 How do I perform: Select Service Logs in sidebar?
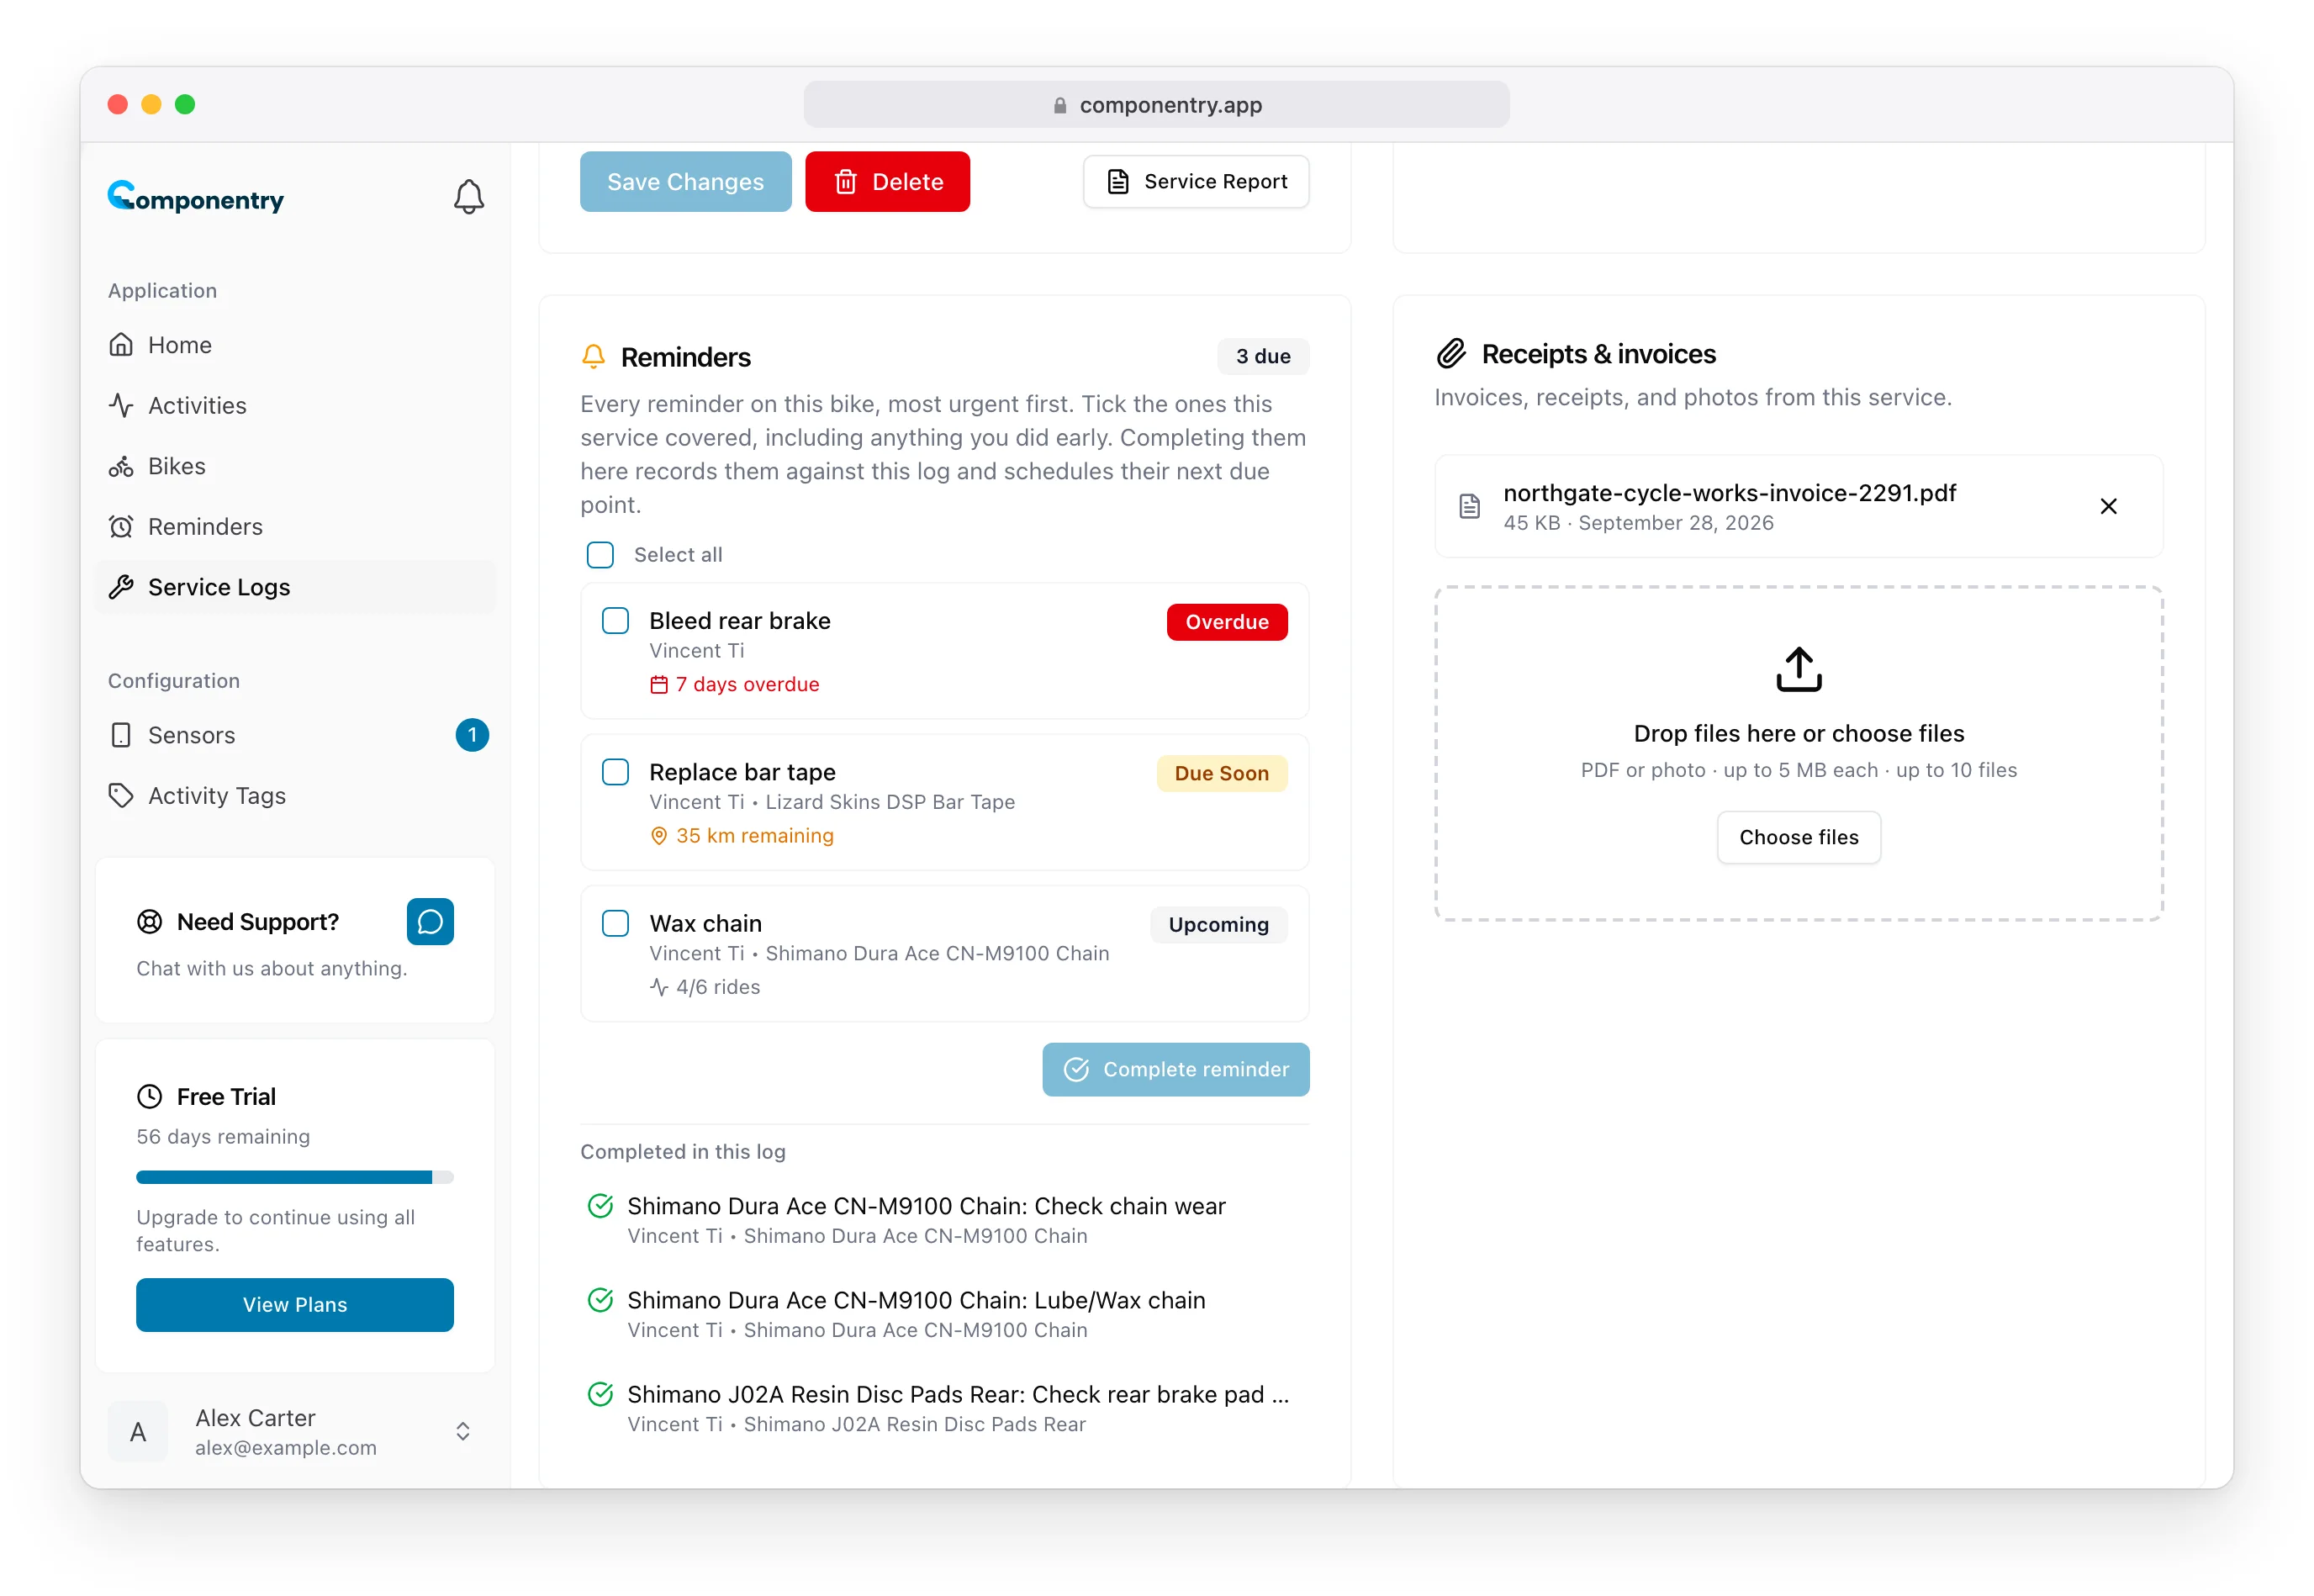296,587
